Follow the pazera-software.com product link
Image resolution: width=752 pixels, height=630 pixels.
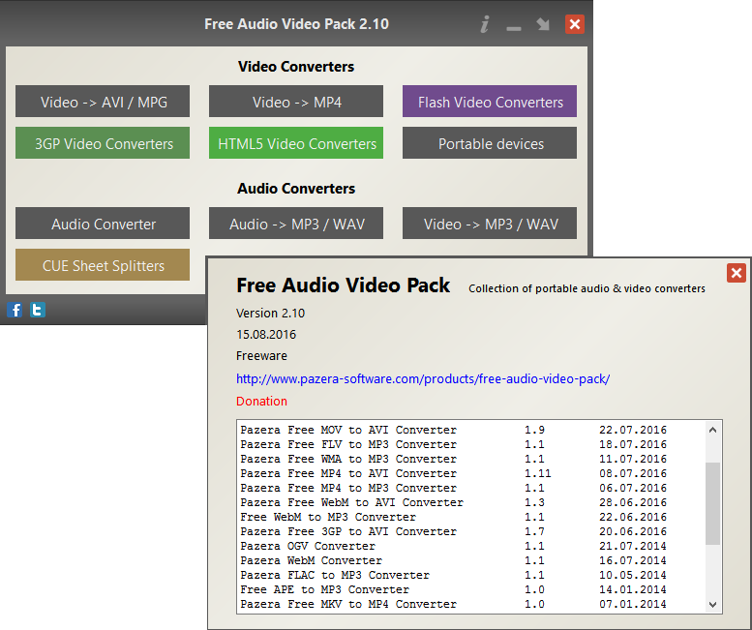pyautogui.click(x=423, y=378)
